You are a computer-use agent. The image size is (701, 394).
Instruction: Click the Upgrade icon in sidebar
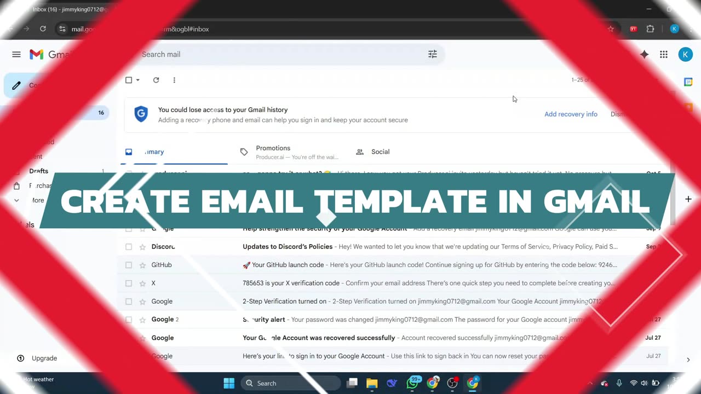coord(20,358)
